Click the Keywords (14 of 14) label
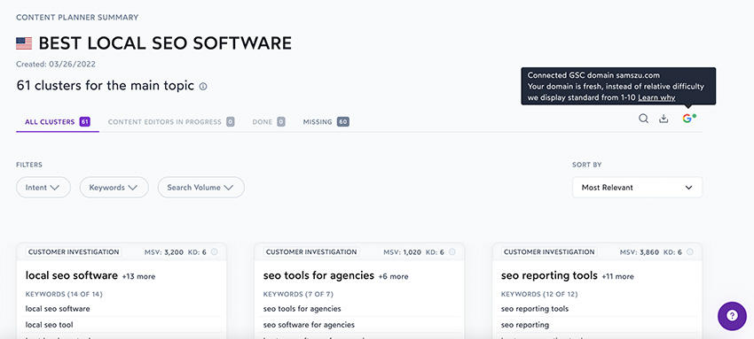The height and width of the screenshot is (339, 754). pos(64,294)
